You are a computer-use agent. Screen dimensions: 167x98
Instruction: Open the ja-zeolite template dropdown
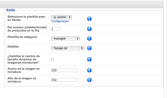pyautogui.click(x=62, y=17)
